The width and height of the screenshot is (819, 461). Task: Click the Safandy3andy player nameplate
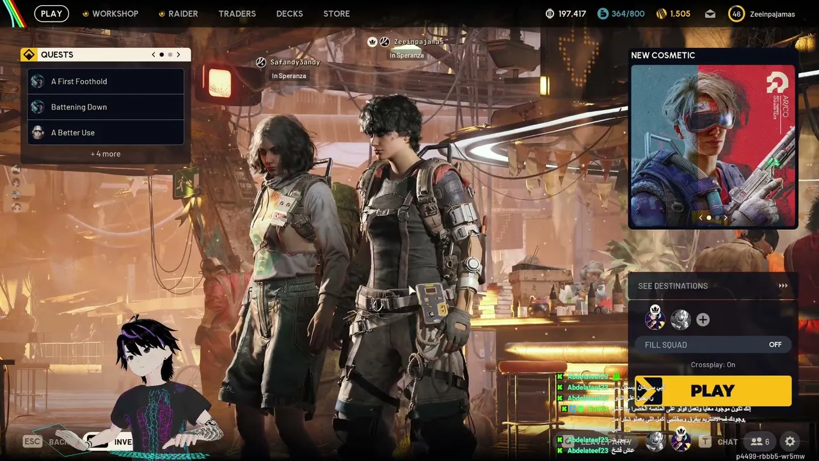coord(295,62)
